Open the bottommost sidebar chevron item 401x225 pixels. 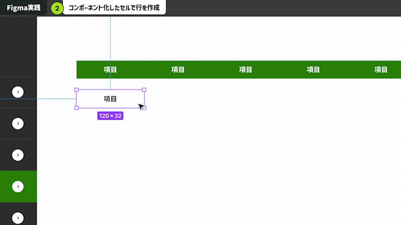(x=18, y=218)
